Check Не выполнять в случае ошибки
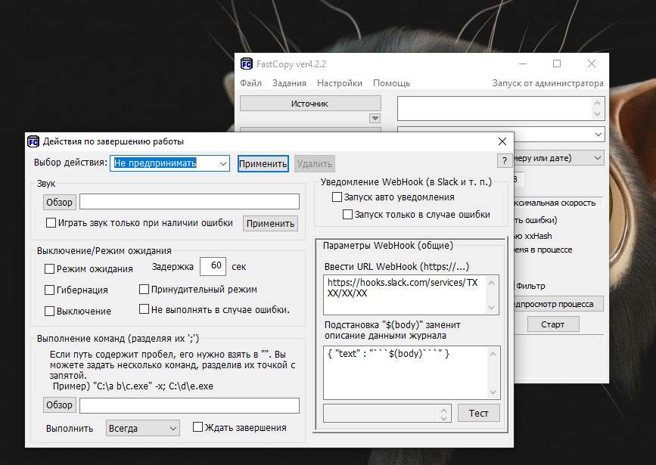 click(144, 309)
